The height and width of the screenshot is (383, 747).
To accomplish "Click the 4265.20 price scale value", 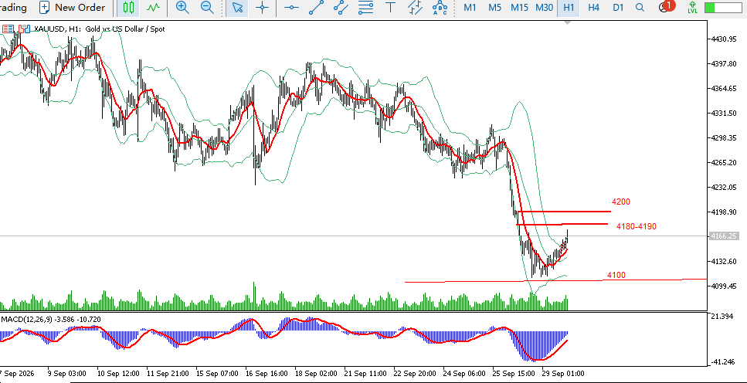I will click(x=725, y=162).
